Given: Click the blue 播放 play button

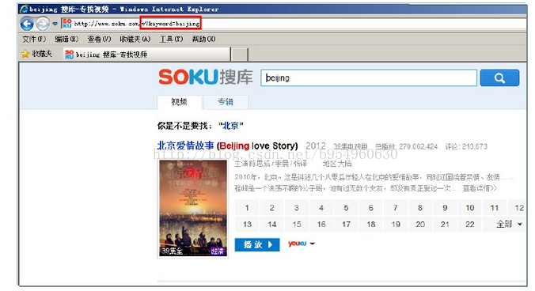Looking at the screenshot, I should 257,244.
